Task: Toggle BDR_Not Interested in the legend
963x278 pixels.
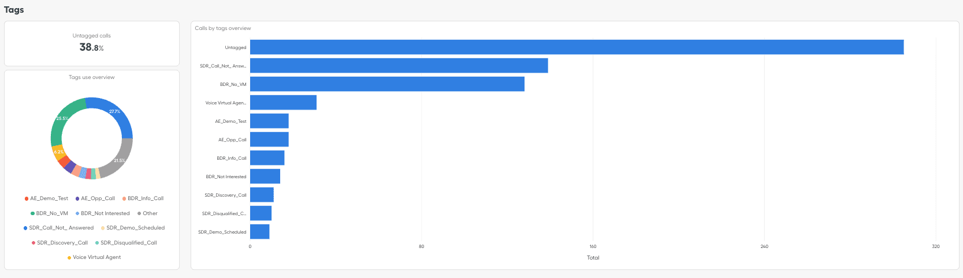Action: coord(102,213)
